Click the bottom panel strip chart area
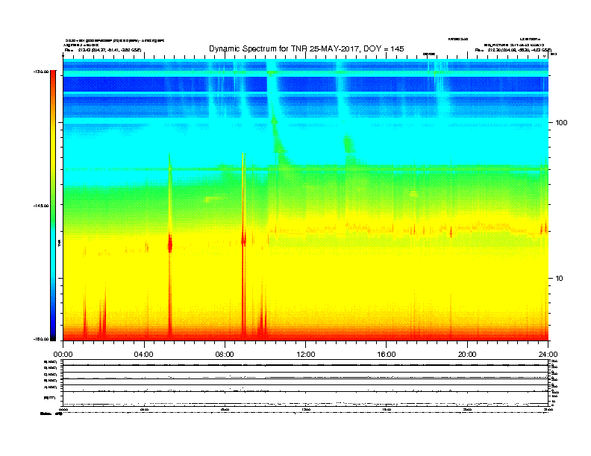Viewport: 591px width, 456px height. click(305, 383)
